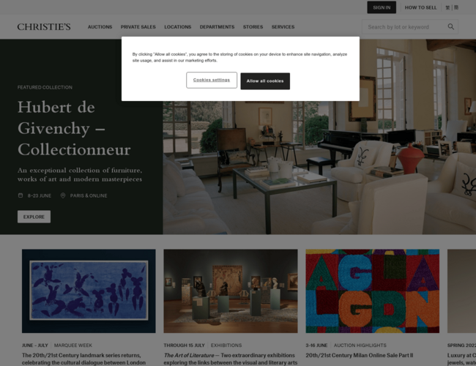Switch to Traditional Chinese language
The image size is (476, 366).
tap(447, 7)
